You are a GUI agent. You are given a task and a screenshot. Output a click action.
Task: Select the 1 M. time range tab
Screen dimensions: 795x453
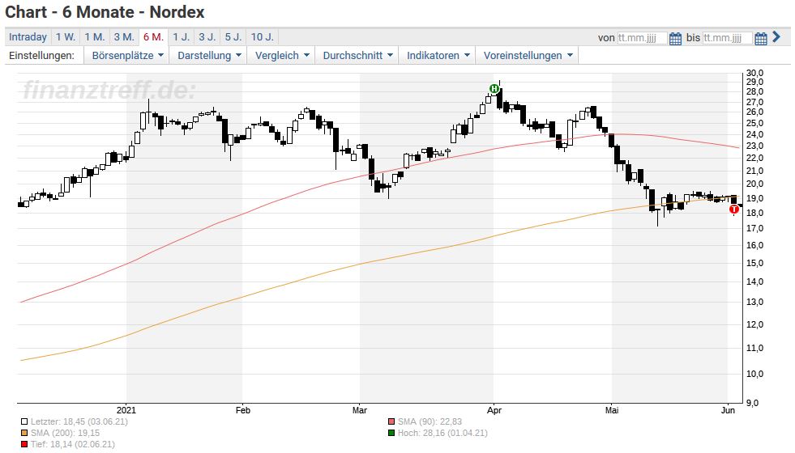tap(94, 37)
